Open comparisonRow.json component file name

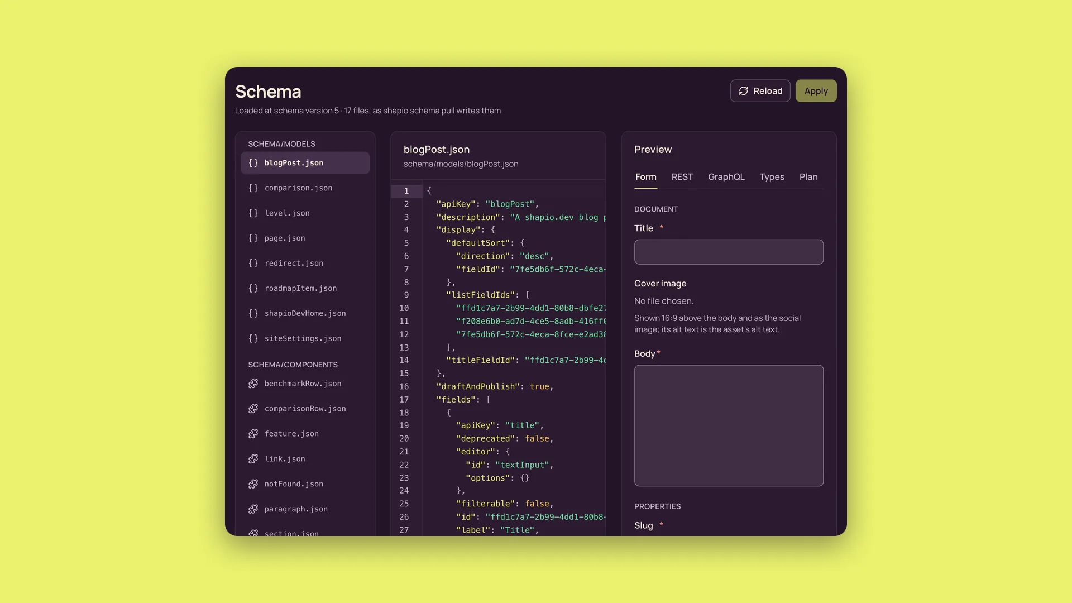click(305, 409)
